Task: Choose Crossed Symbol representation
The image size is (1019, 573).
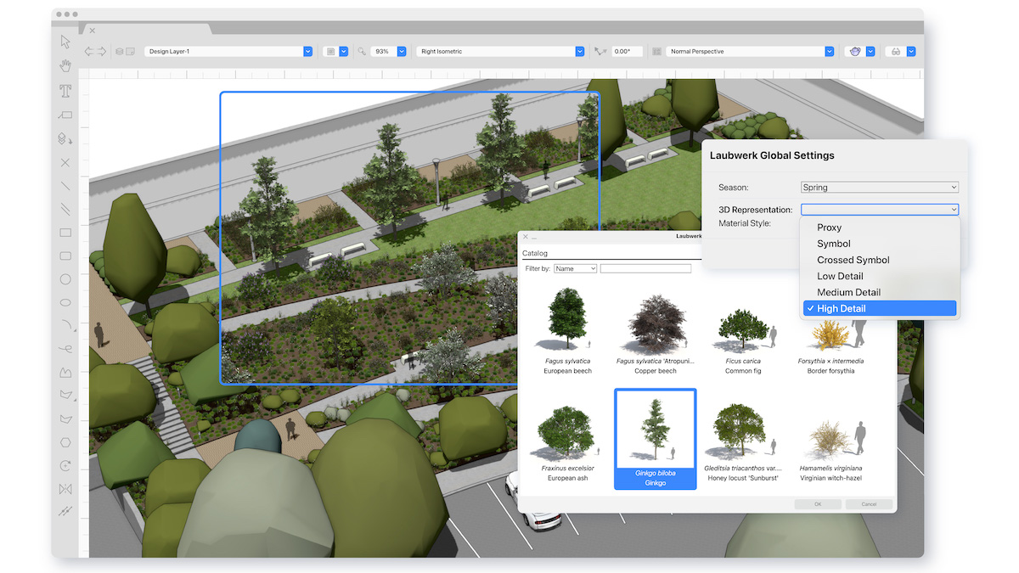Action: tap(853, 260)
